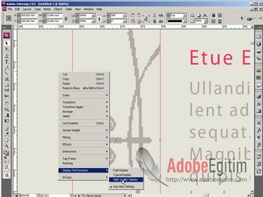The image size is (263, 197).
Task: Switch the view mode at toolbox bottom
Action: [7, 175]
